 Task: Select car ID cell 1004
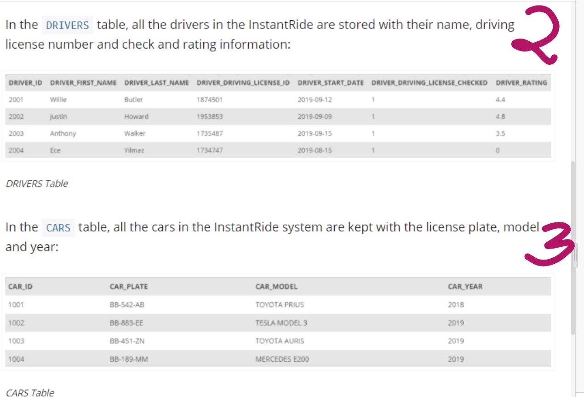click(16, 359)
